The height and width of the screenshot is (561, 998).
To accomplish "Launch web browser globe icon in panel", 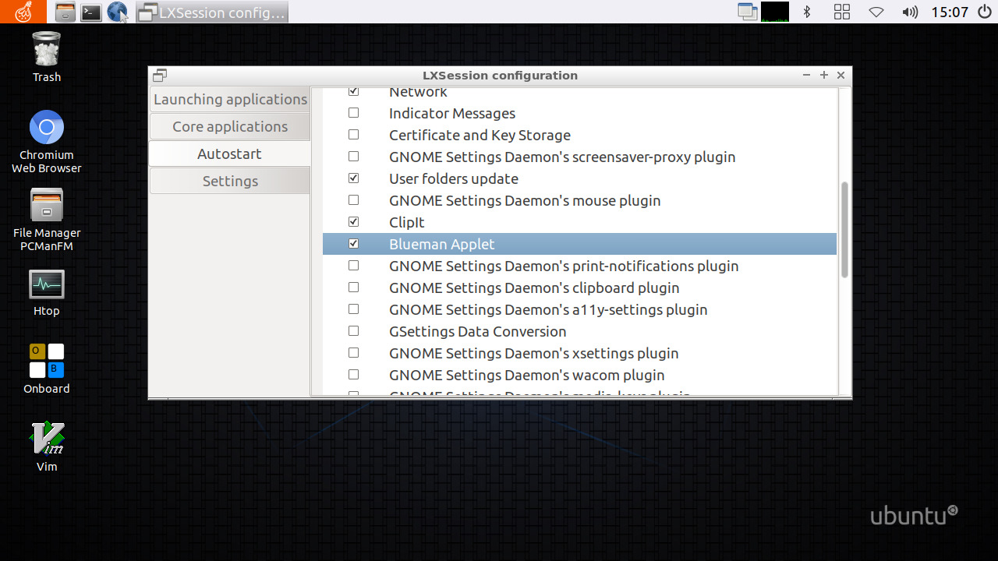I will [x=117, y=12].
